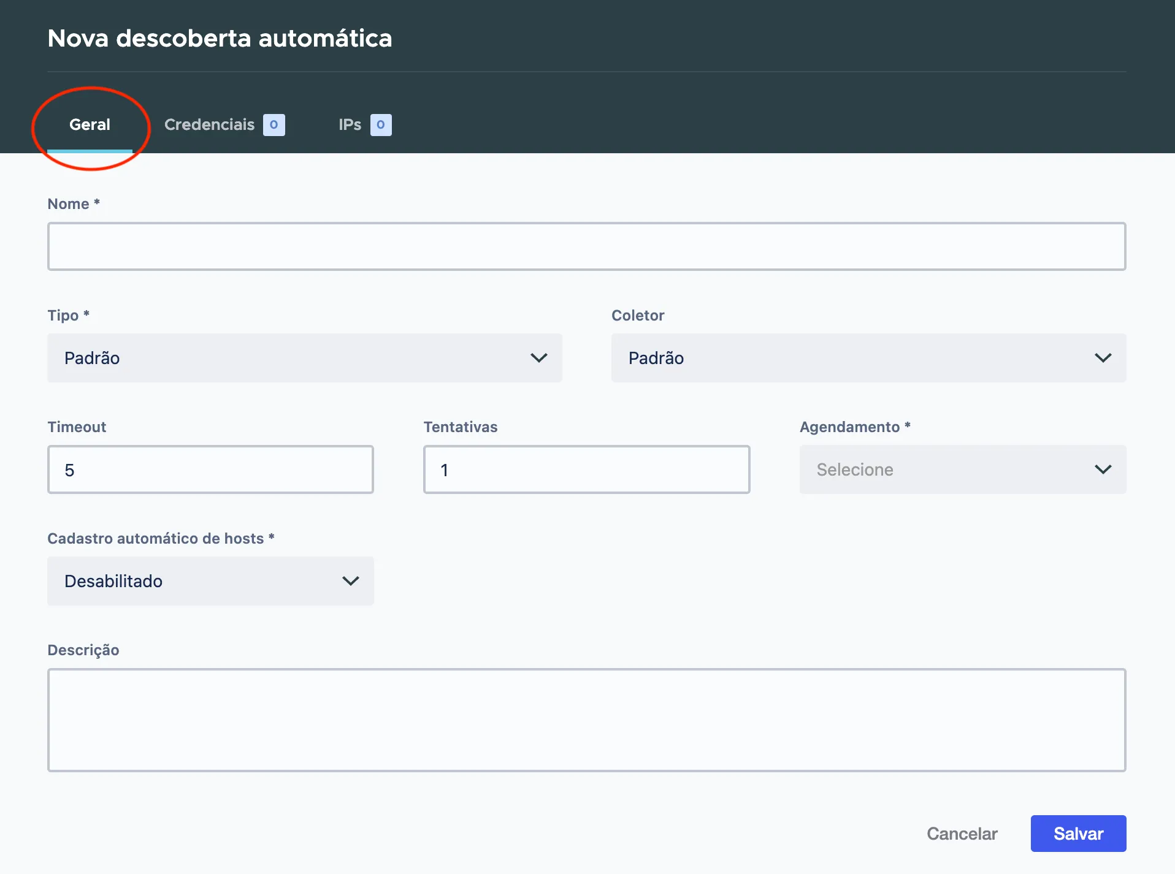Screen dimensions: 1175x874
Task: Click the Tentativas field
Action: pyautogui.click(x=586, y=469)
